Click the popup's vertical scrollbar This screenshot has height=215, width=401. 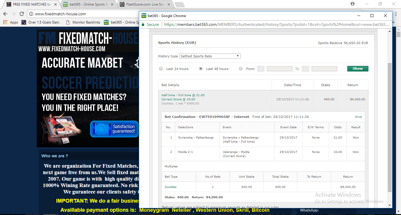pyautogui.click(x=390, y=118)
